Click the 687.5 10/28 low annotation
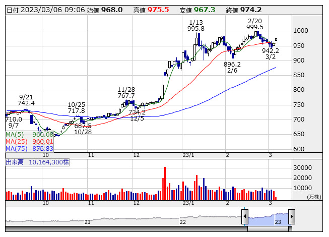 [83, 129]
